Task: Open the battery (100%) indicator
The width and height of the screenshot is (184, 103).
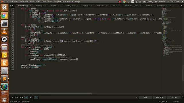Action: click(x=148, y=2)
